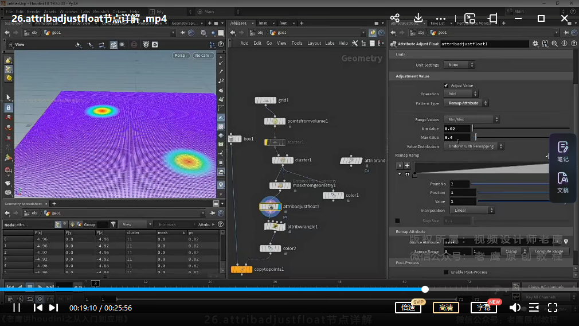Open the Range Values Min/Max dropdown
Screen dimensions: 579x326
point(472,119)
